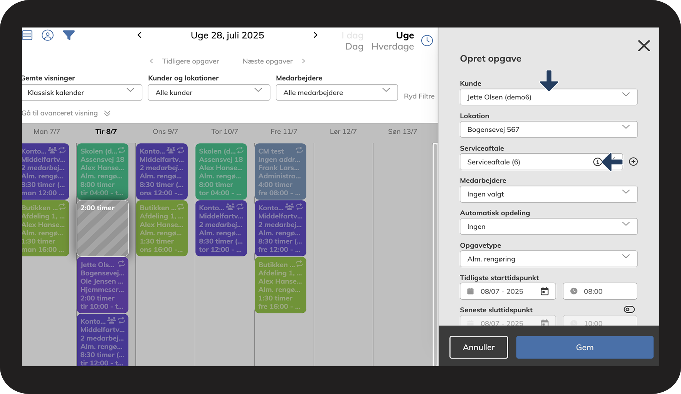Click the clock icon near Uge
681x394 pixels.
tap(427, 40)
